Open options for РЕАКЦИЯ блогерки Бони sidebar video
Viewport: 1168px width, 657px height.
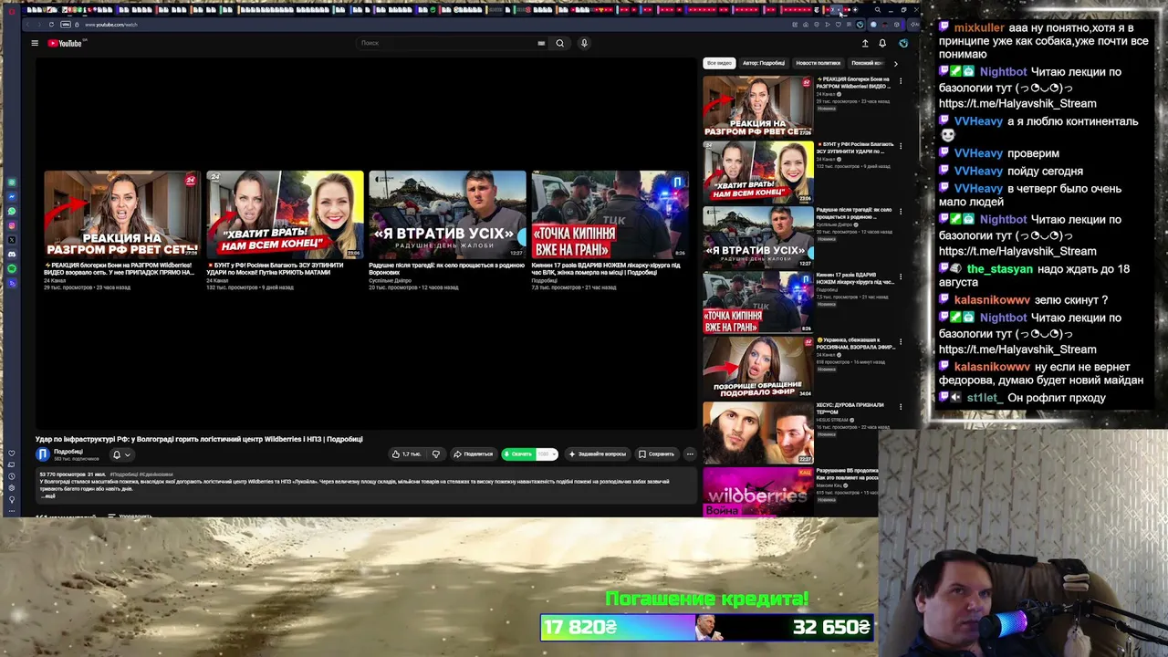tap(901, 81)
